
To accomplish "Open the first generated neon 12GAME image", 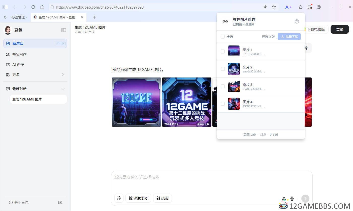I will pyautogui.click(x=136, y=102).
